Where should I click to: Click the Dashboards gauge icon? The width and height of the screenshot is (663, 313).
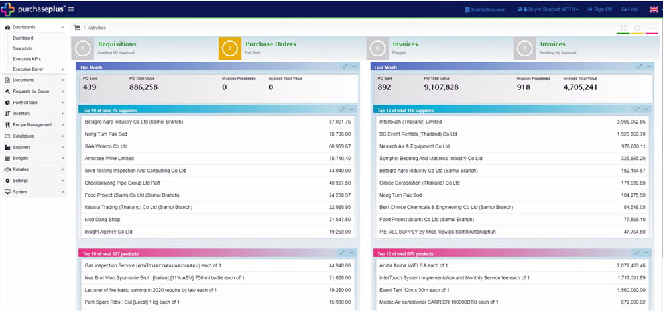point(7,27)
